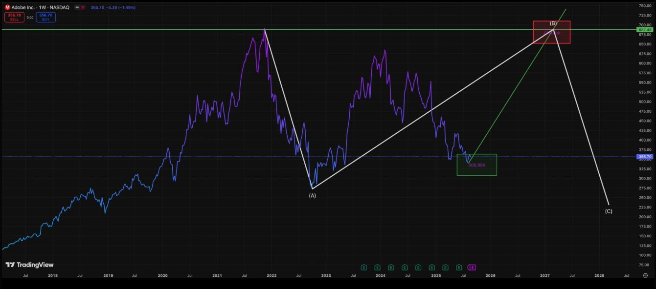Screen dimensions: 656x289
Task: Select the purple earnings marker on the timeline
Action: pos(472,267)
